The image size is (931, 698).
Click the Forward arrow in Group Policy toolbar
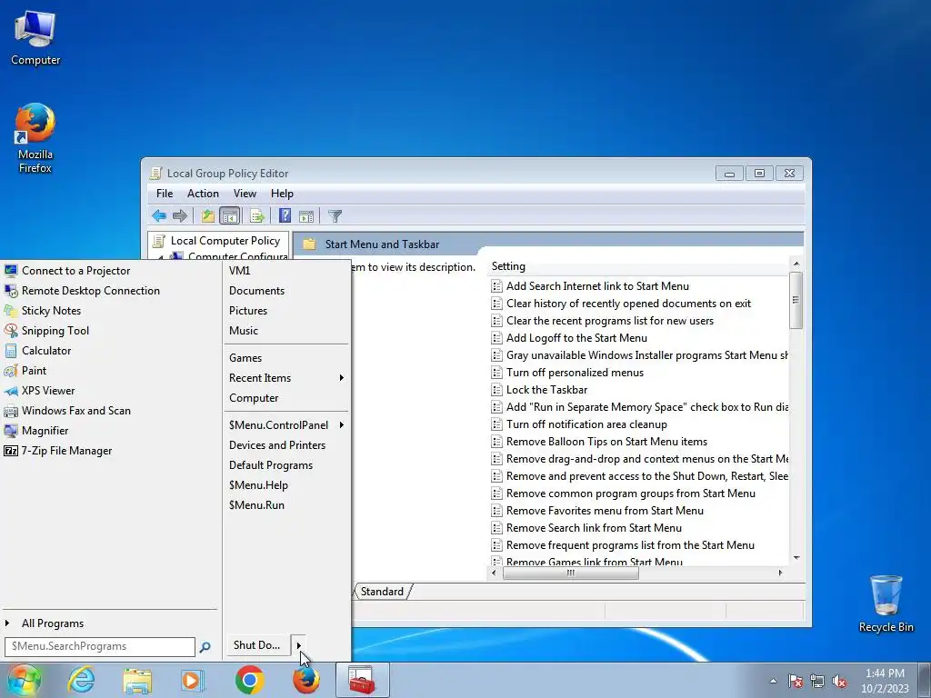click(180, 216)
